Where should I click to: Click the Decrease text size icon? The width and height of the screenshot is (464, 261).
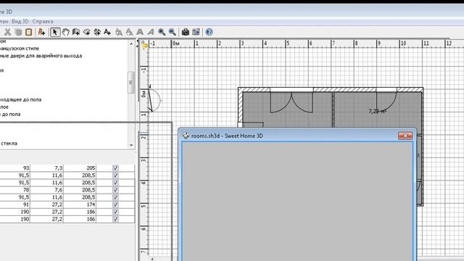[x=129, y=32]
